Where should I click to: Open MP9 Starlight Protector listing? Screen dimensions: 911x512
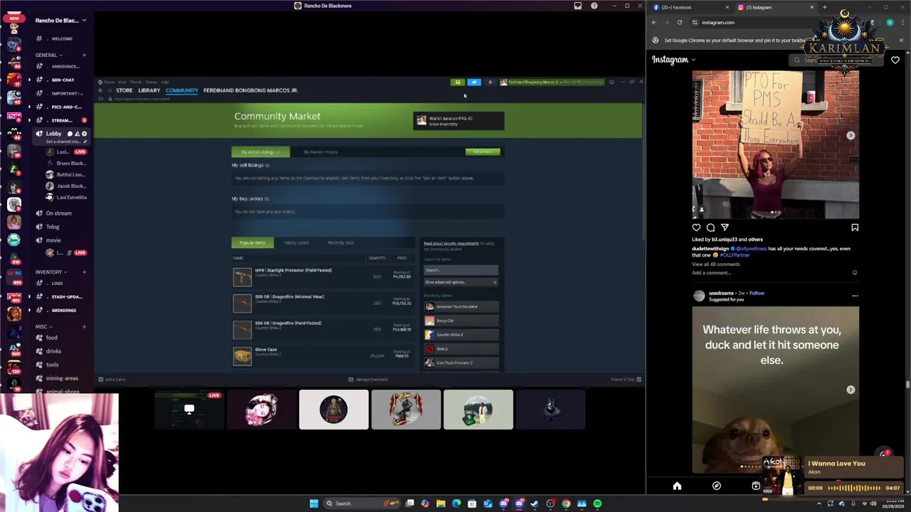pos(322,276)
